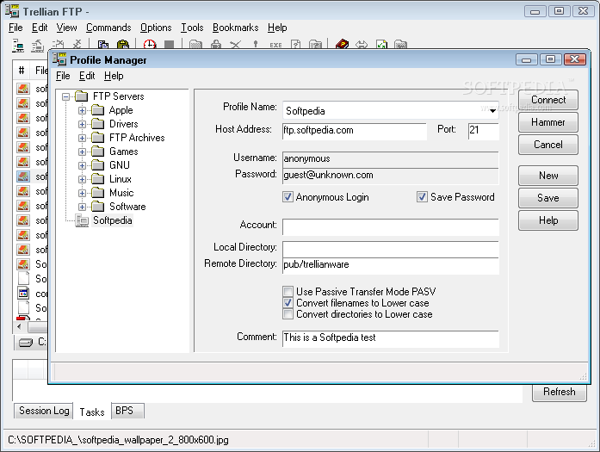Screen dimensions: 600x452
Task: Click into the empty Account field
Action: tap(391, 227)
